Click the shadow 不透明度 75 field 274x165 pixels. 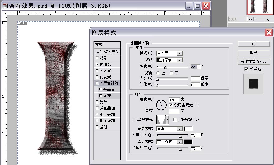[x=195, y=148]
